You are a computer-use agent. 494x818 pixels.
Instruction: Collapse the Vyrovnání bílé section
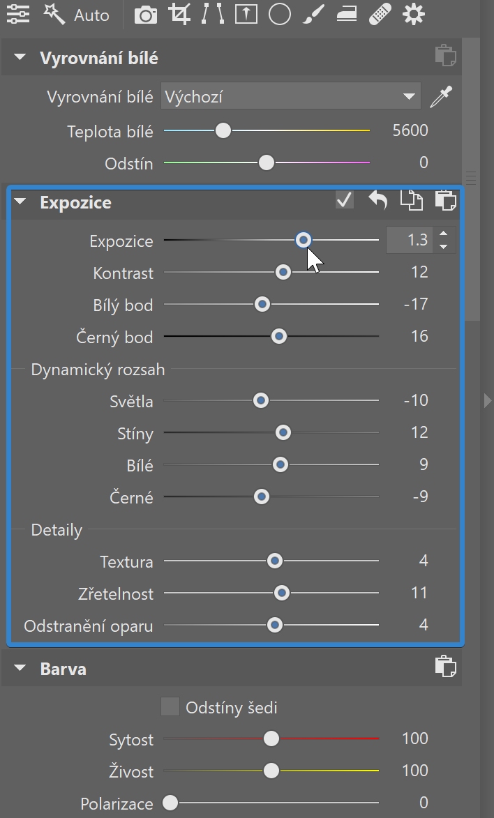coord(20,57)
